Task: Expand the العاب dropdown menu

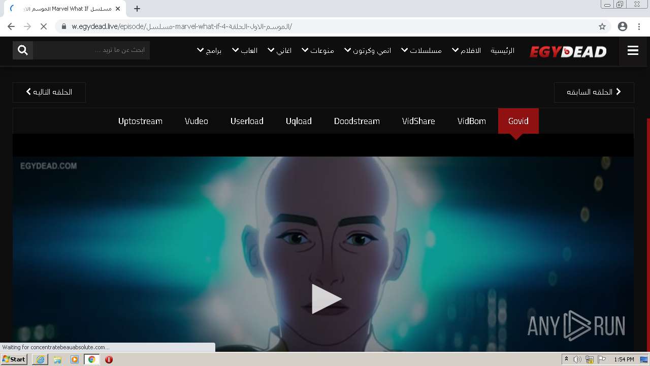Action: 245,50
